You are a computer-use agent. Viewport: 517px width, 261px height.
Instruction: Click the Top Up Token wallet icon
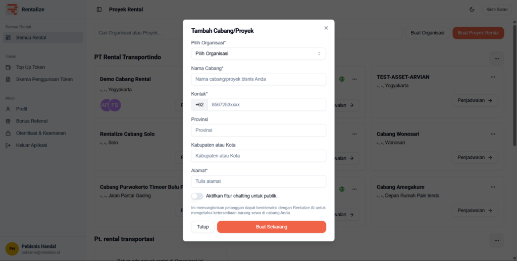pos(8,67)
